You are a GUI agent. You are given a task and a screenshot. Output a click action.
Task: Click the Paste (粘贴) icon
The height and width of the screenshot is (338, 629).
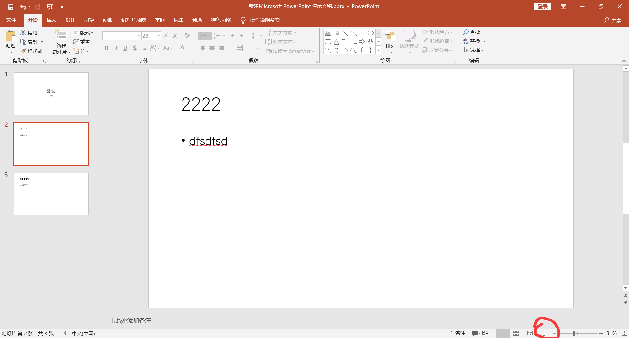(x=11, y=36)
